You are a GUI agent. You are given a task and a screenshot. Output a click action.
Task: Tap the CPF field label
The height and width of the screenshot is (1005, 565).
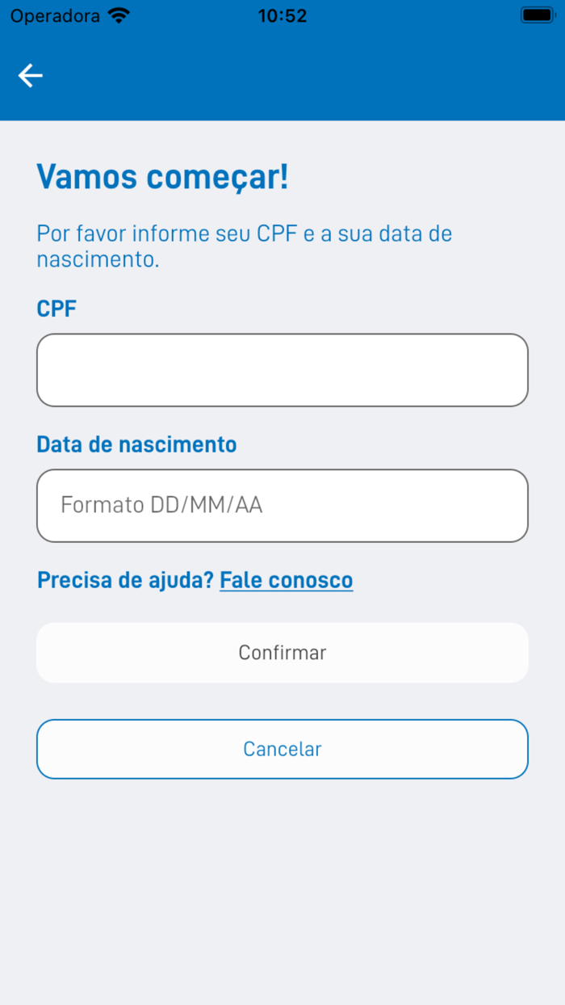point(56,308)
